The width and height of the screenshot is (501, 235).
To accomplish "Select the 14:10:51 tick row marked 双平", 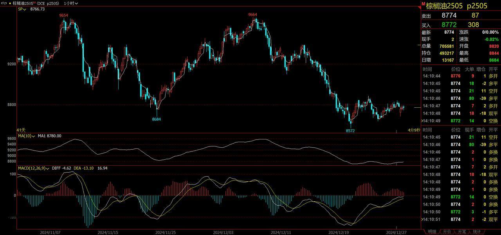I will (x=461, y=219).
